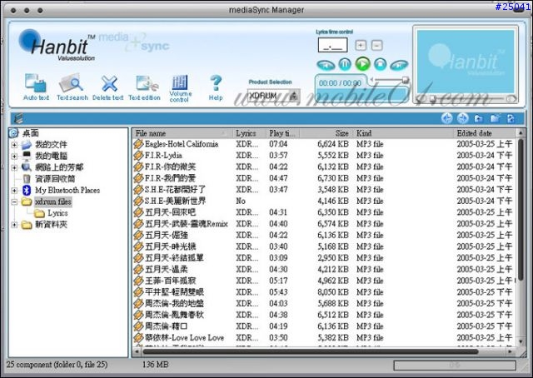
Task: Skip to the previous track
Action: tap(326, 65)
